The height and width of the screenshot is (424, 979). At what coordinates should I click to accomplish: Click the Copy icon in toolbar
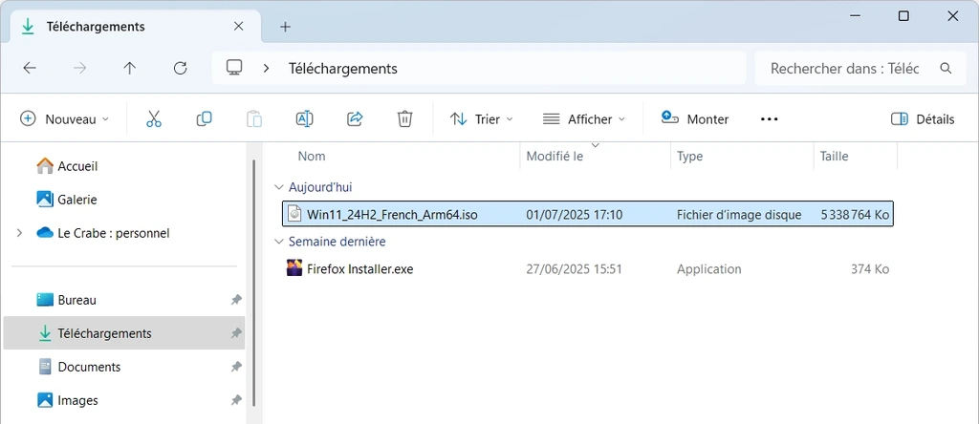pyautogui.click(x=205, y=119)
